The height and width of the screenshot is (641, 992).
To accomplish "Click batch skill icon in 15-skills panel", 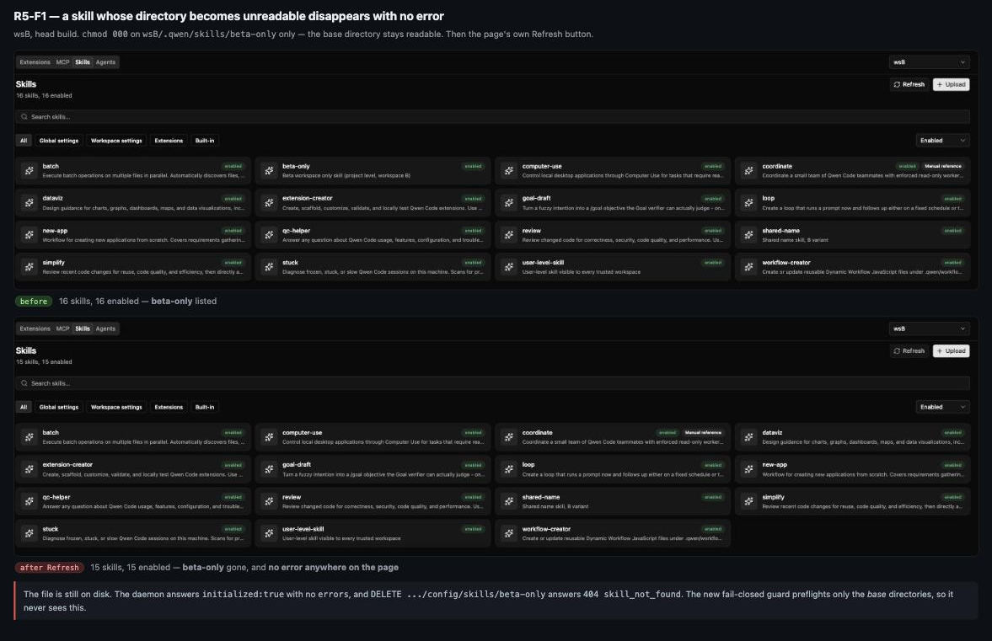I will (x=29, y=437).
